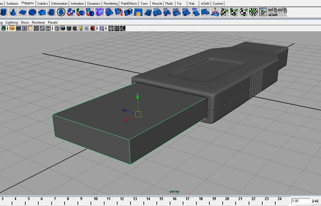Switch to the Muscle shelf tab
Image resolution: width=321 pixels, height=206 pixels.
pyautogui.click(x=157, y=4)
